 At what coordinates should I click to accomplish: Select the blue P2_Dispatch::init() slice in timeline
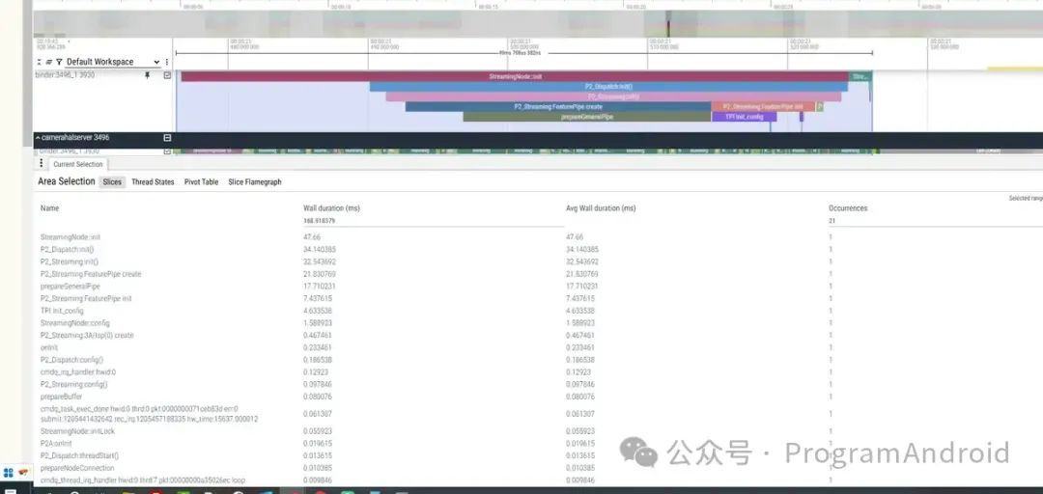(x=608, y=87)
